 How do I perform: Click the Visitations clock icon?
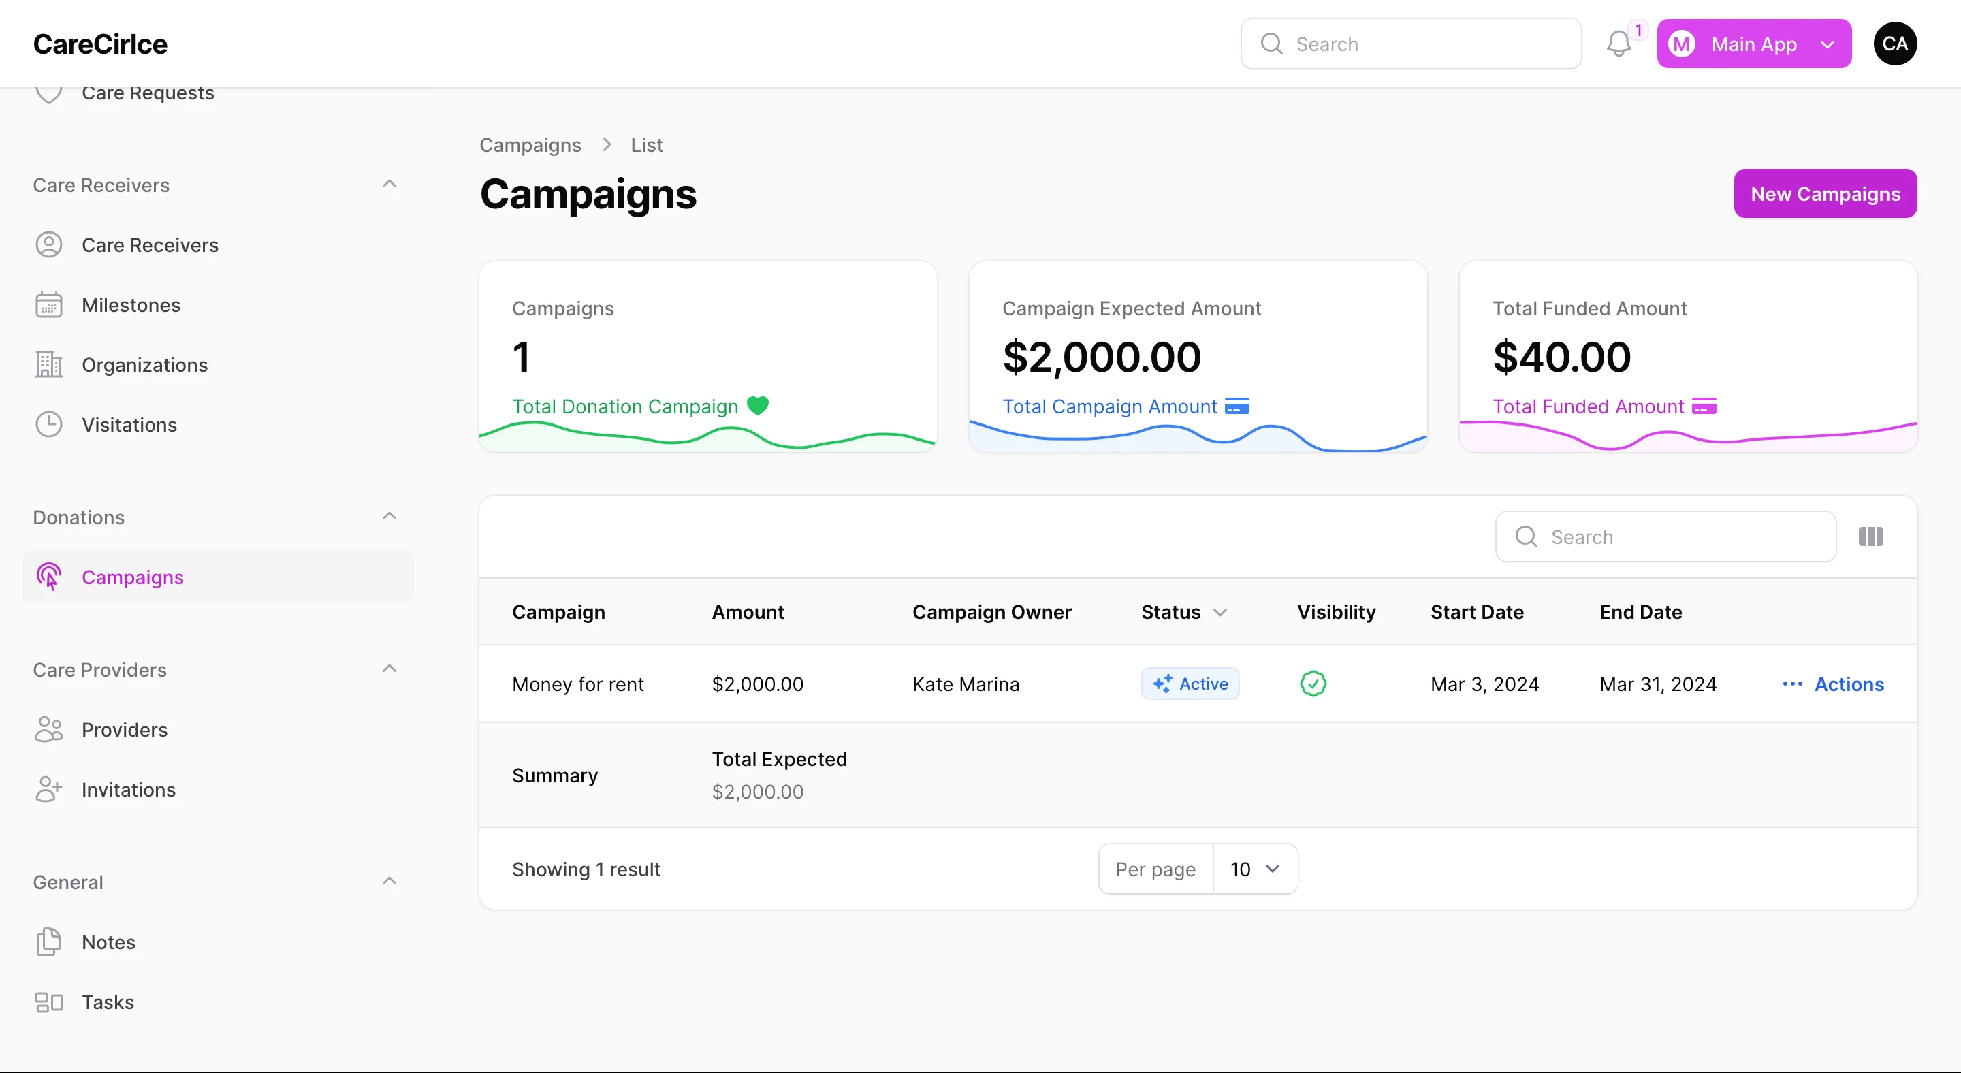tap(49, 425)
